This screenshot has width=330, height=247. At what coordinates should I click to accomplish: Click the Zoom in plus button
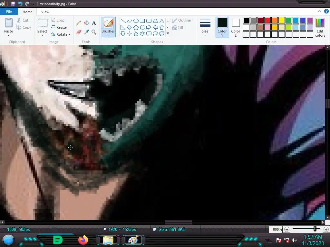tap(326, 229)
